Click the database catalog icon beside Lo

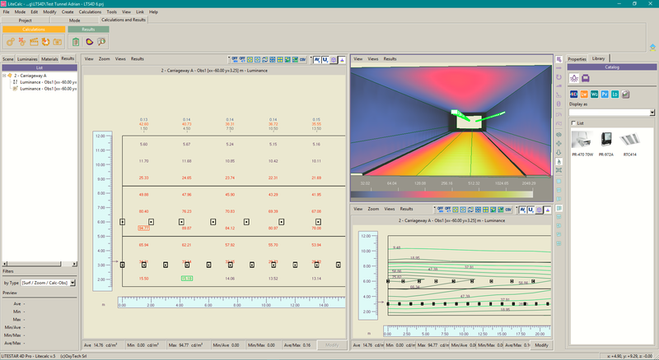coord(625,95)
